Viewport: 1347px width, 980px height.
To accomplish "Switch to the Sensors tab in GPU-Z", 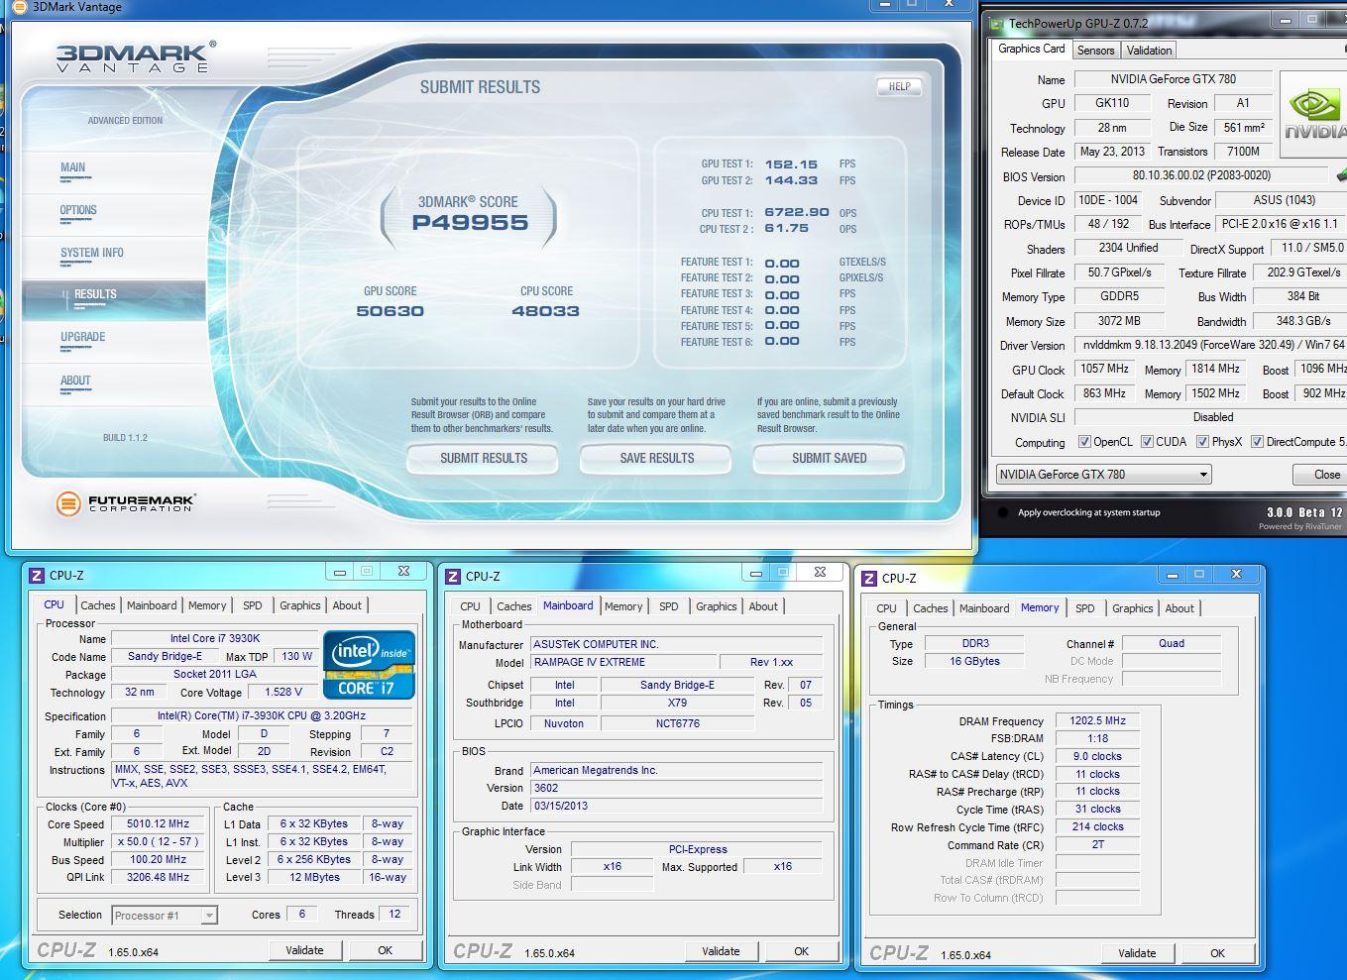I will point(1095,50).
